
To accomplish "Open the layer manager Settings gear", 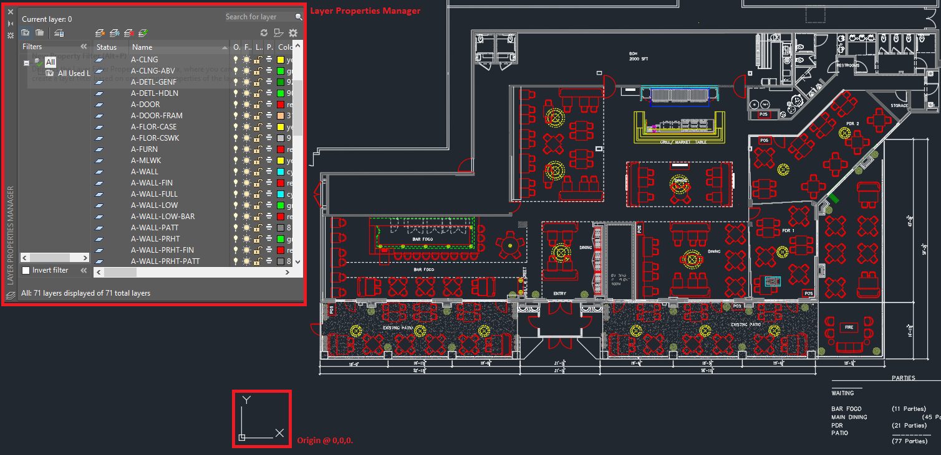I will click(292, 32).
